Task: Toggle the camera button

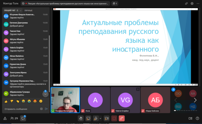Action: click(x=106, y=118)
